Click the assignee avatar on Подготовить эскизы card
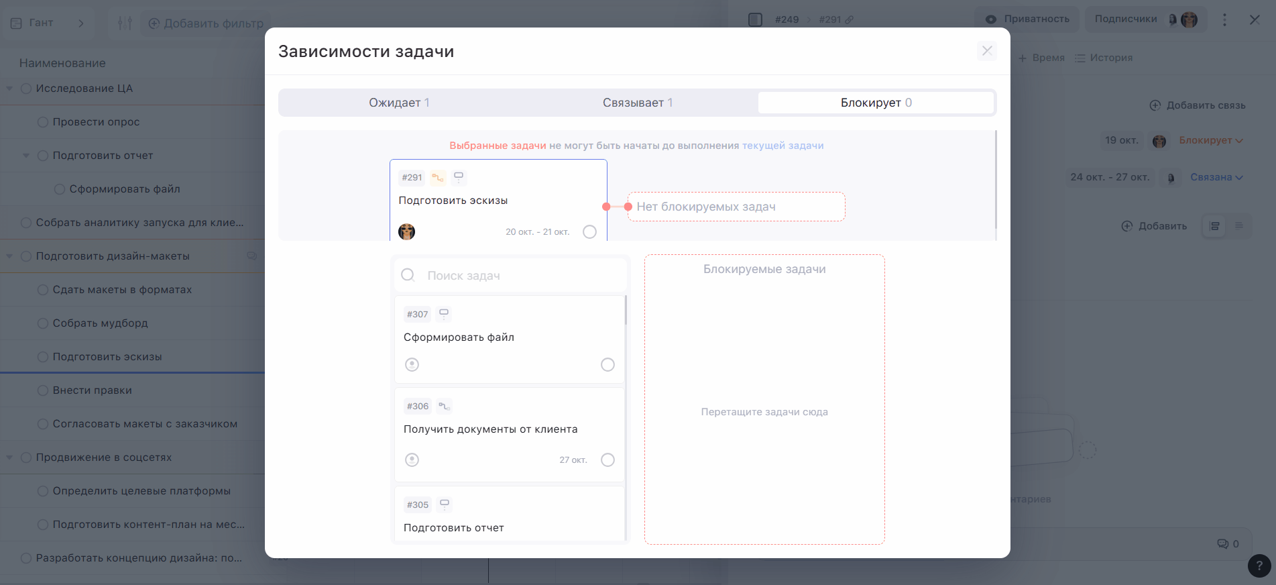 (407, 232)
